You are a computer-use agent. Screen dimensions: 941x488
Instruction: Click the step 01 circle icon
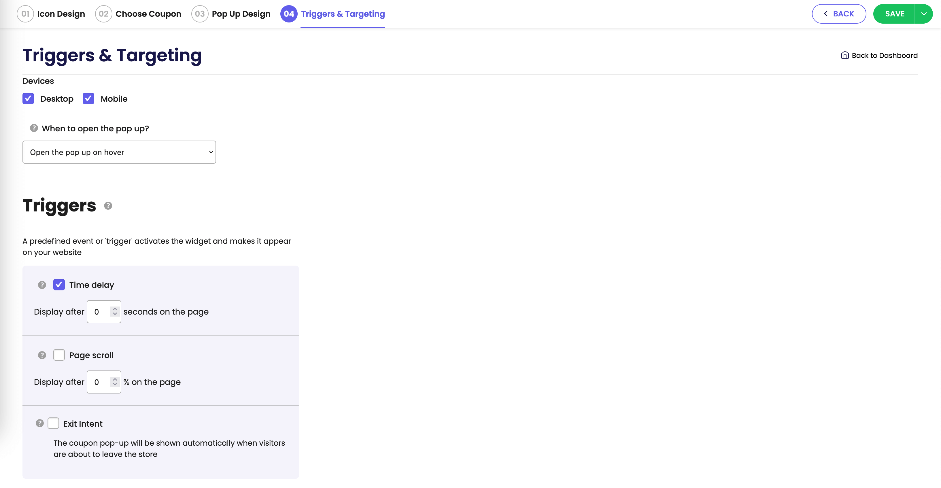pyautogui.click(x=25, y=14)
